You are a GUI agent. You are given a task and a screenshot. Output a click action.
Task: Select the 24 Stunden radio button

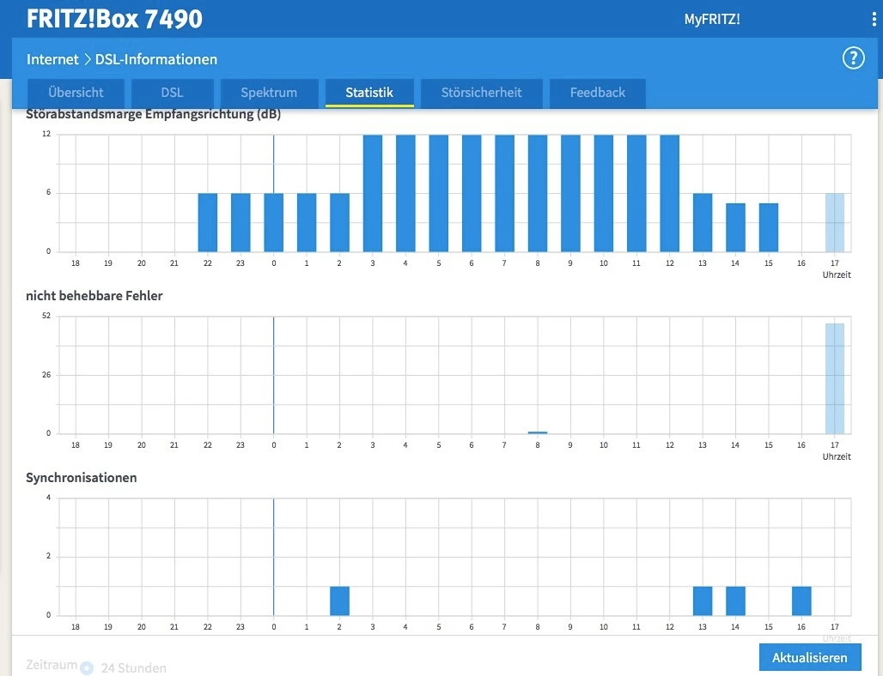87,667
